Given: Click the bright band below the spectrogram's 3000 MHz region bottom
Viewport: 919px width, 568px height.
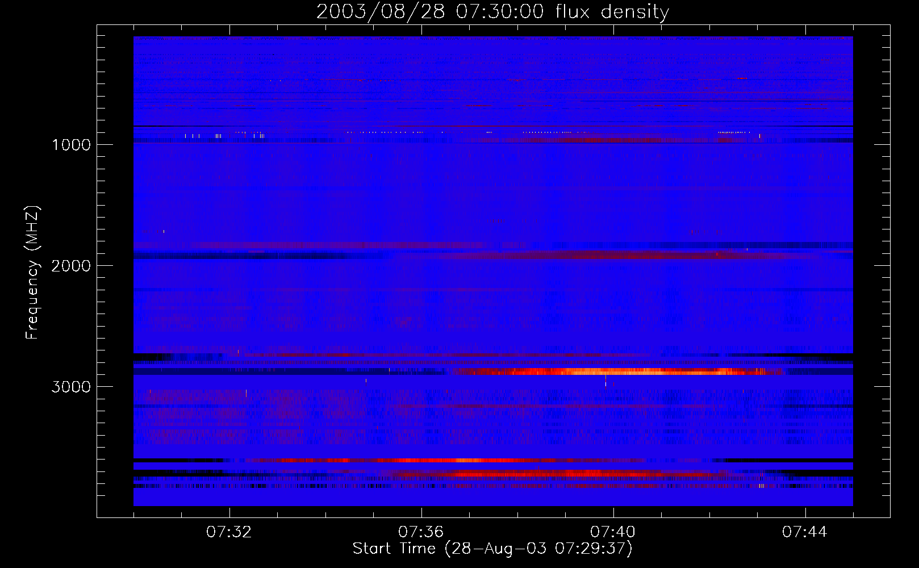Looking at the screenshot, I should [x=454, y=460].
